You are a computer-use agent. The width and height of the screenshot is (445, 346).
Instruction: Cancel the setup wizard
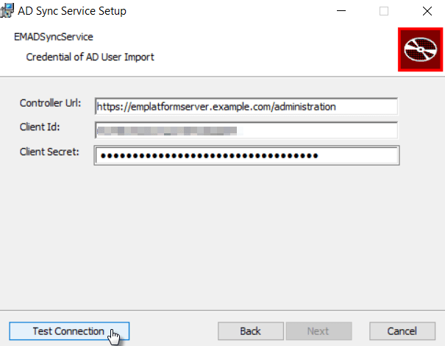click(402, 331)
